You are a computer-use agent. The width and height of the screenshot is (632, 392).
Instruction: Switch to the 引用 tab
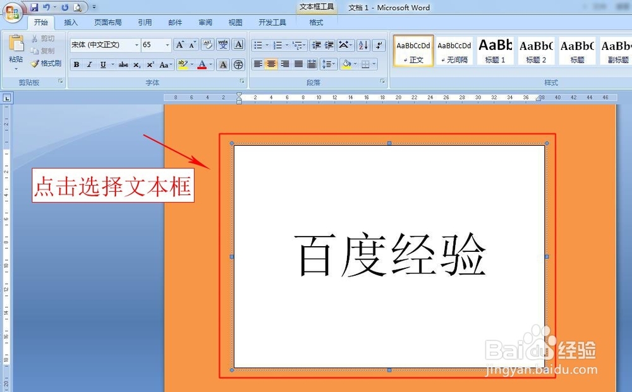pyautogui.click(x=145, y=23)
